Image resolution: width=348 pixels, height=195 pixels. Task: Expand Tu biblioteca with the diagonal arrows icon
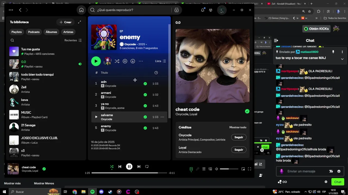coord(79,22)
